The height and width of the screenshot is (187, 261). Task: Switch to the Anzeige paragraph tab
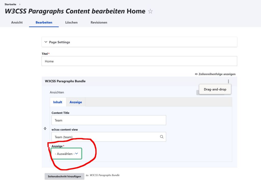(x=76, y=102)
